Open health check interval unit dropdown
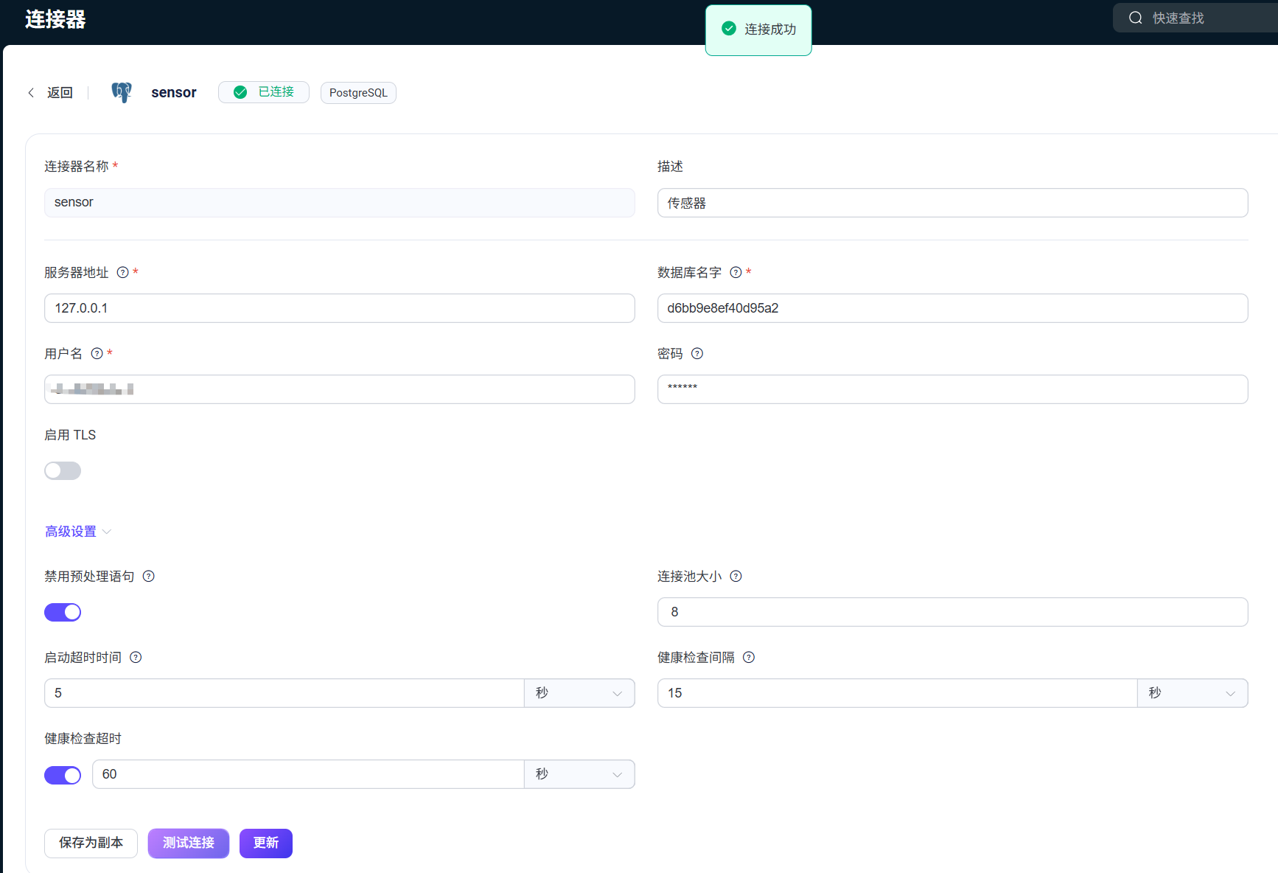The width and height of the screenshot is (1278, 873). [x=1193, y=693]
